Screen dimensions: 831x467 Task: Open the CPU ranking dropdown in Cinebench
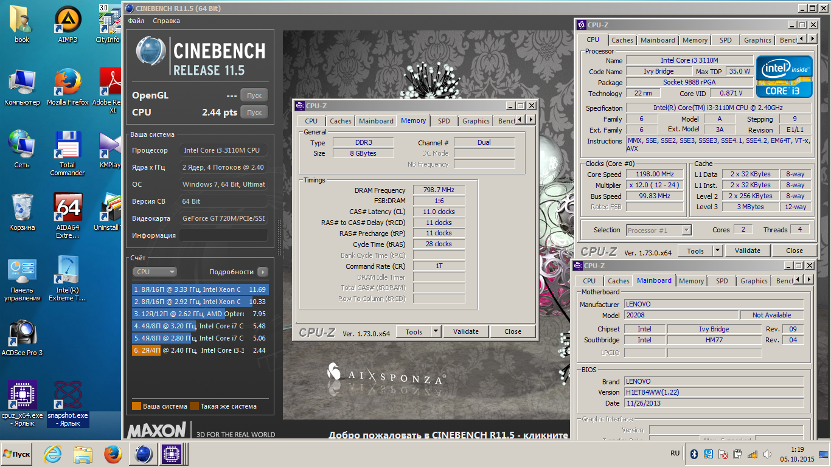pos(155,272)
